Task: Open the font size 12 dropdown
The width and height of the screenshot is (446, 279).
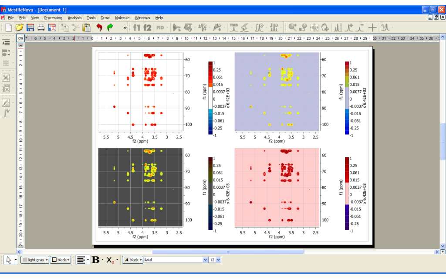Action: click(218, 260)
